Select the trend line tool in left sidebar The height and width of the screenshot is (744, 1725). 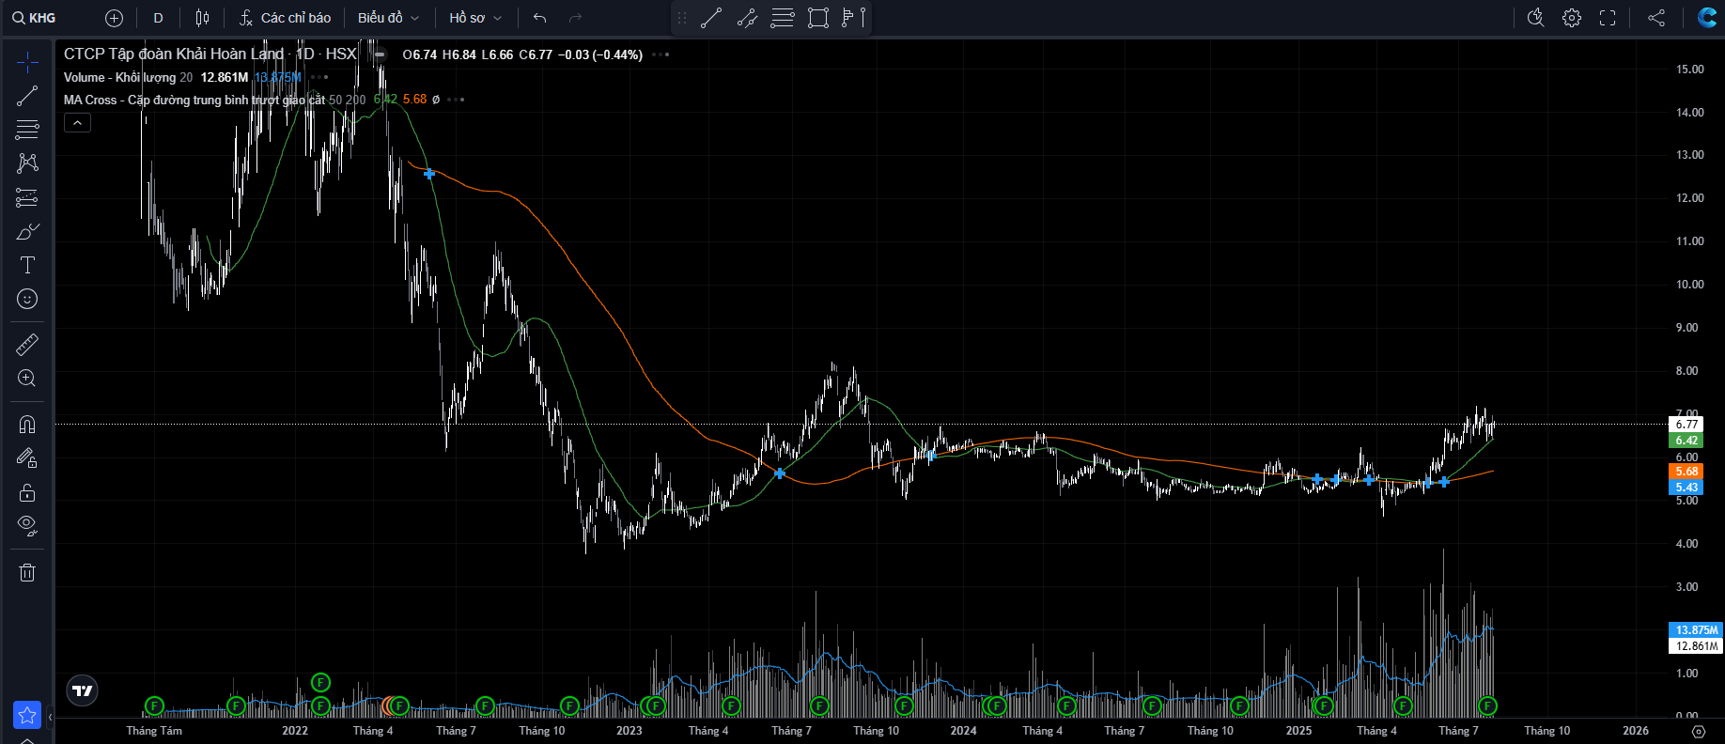tap(27, 96)
